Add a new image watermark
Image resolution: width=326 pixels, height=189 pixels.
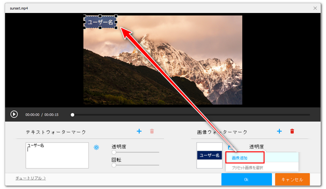[x=279, y=131]
